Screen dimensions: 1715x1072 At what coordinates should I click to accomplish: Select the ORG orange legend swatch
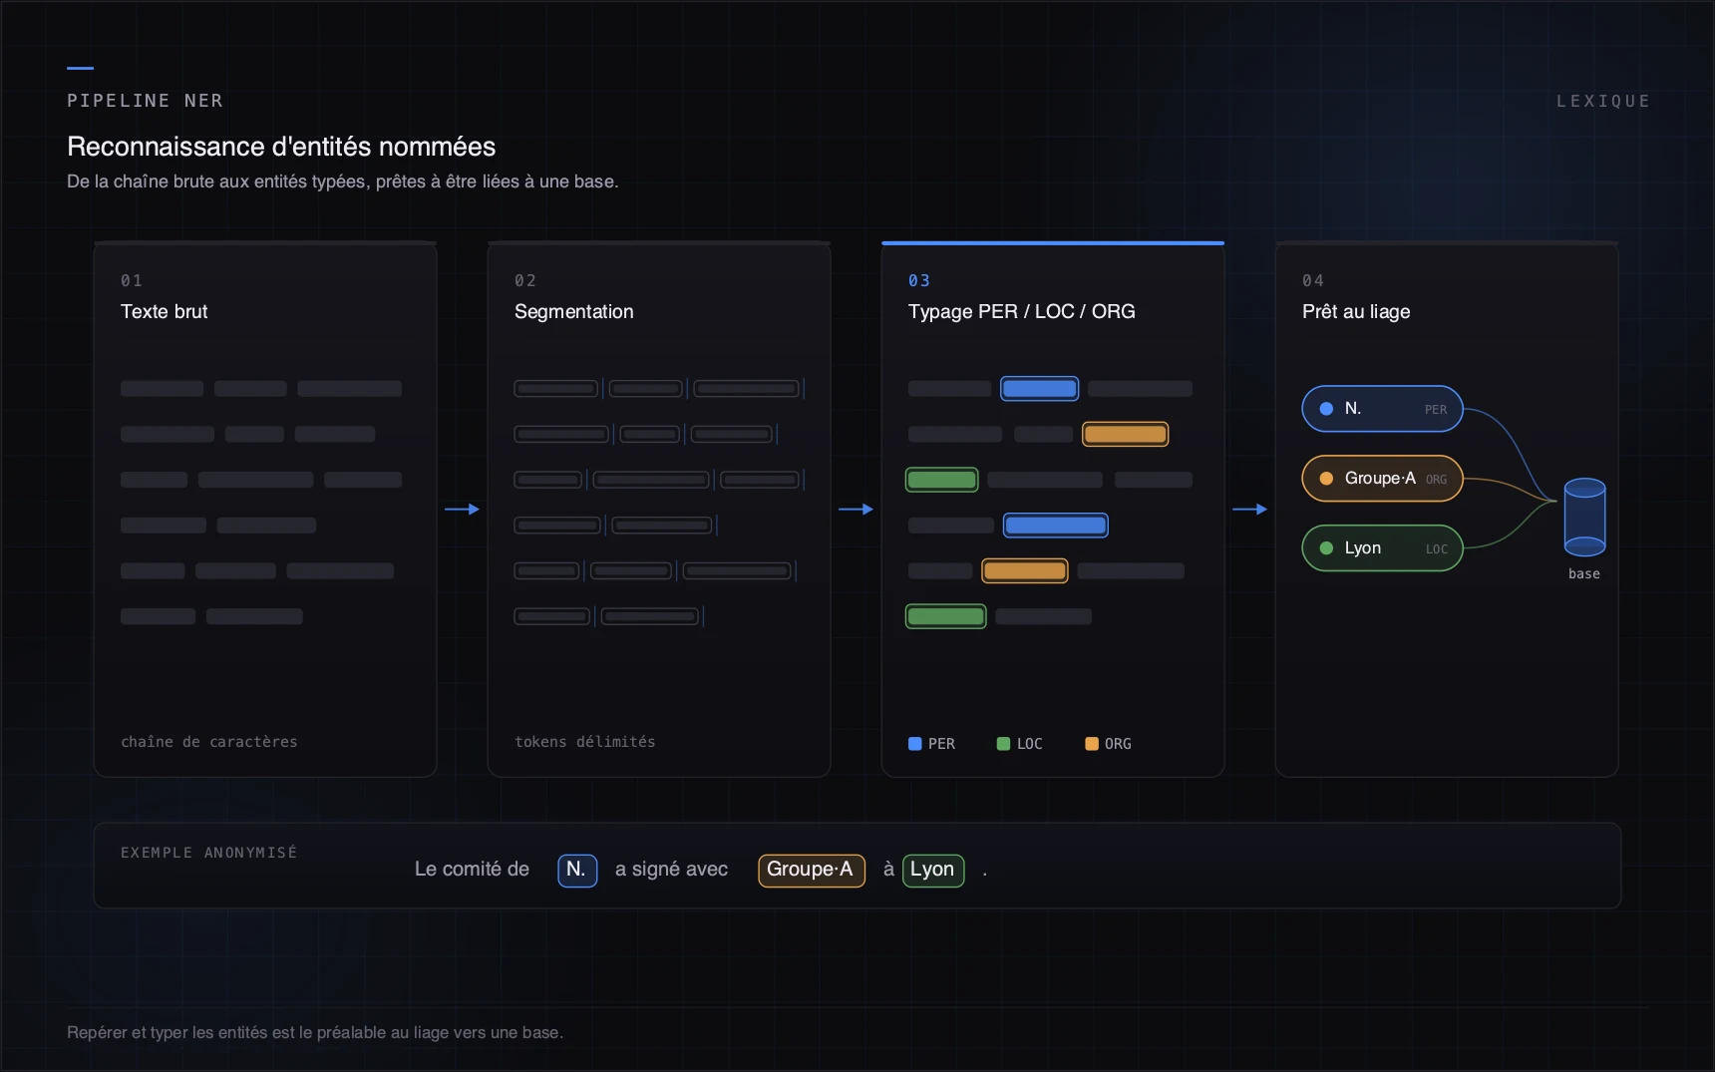(x=1091, y=744)
